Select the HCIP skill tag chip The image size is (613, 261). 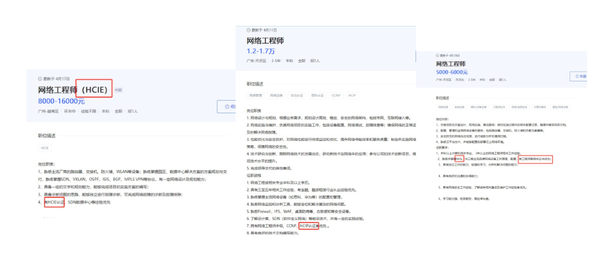[352, 95]
